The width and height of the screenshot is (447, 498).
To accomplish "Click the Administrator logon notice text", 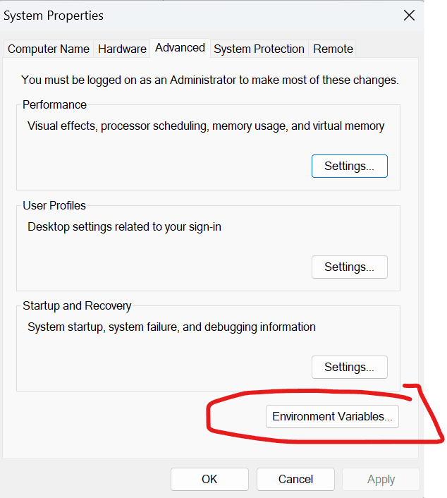I will (209, 80).
